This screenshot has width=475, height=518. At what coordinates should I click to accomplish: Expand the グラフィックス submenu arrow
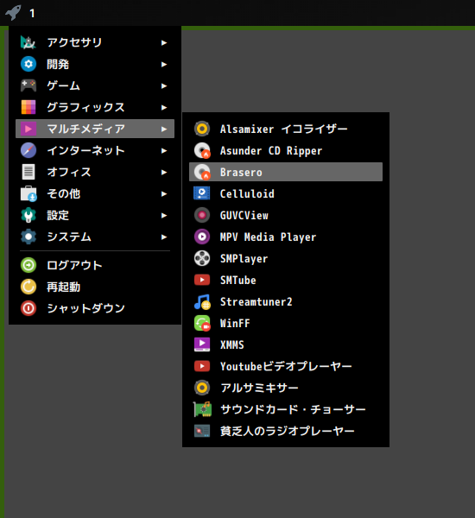coord(164,107)
